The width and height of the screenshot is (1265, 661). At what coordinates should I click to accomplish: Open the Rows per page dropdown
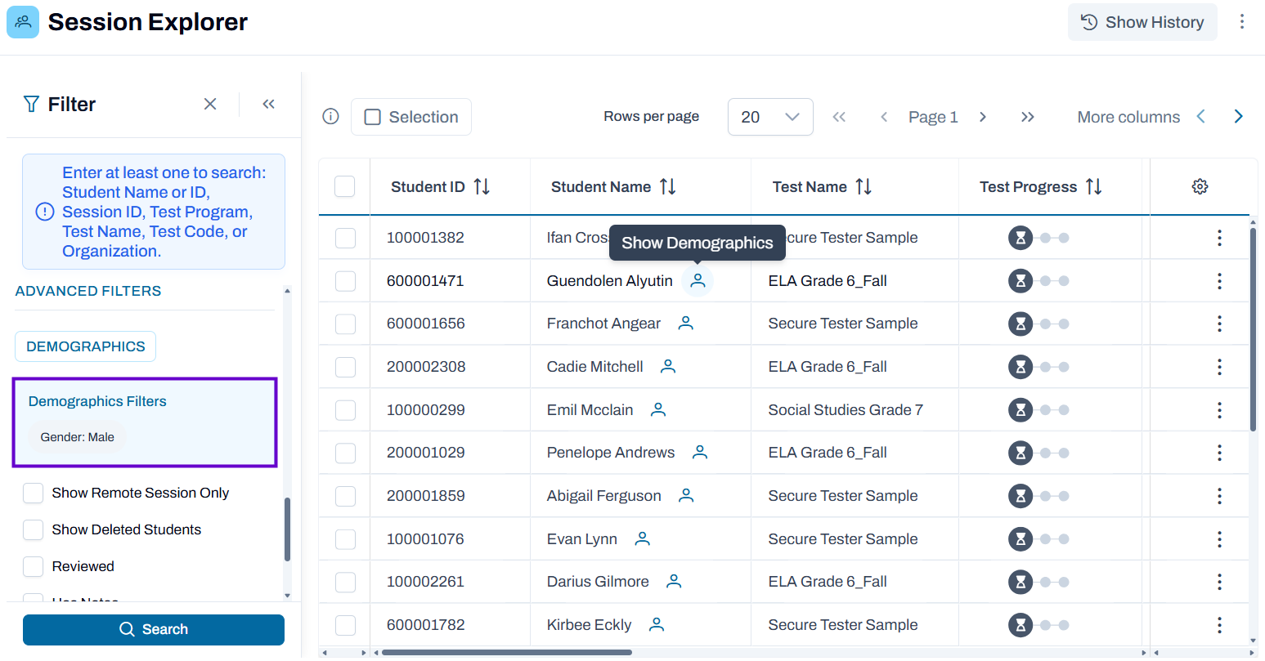coord(770,117)
